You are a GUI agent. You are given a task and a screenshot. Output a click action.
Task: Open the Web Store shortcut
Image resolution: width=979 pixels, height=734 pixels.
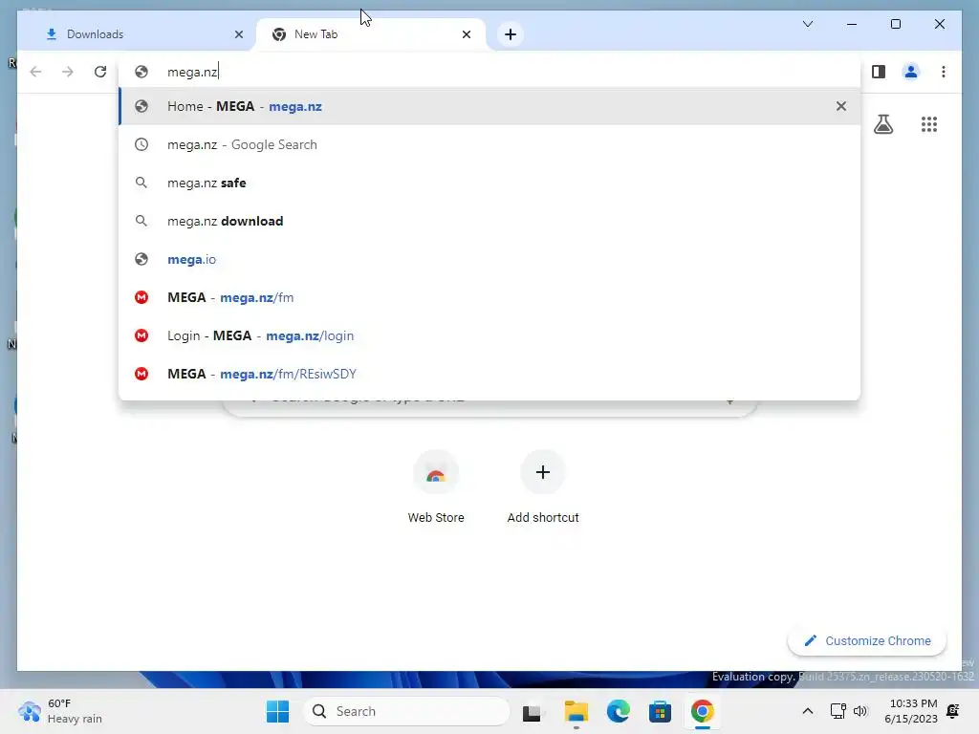436,486
